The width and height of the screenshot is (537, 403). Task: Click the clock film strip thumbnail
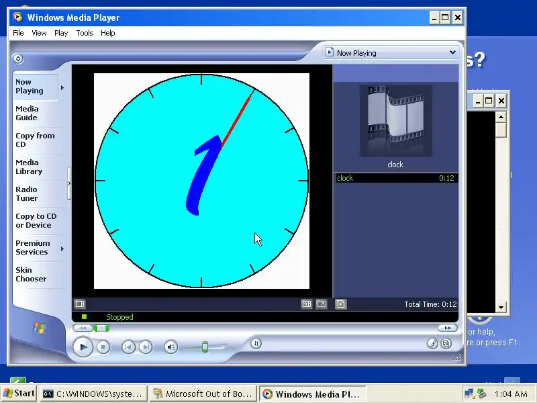[395, 121]
